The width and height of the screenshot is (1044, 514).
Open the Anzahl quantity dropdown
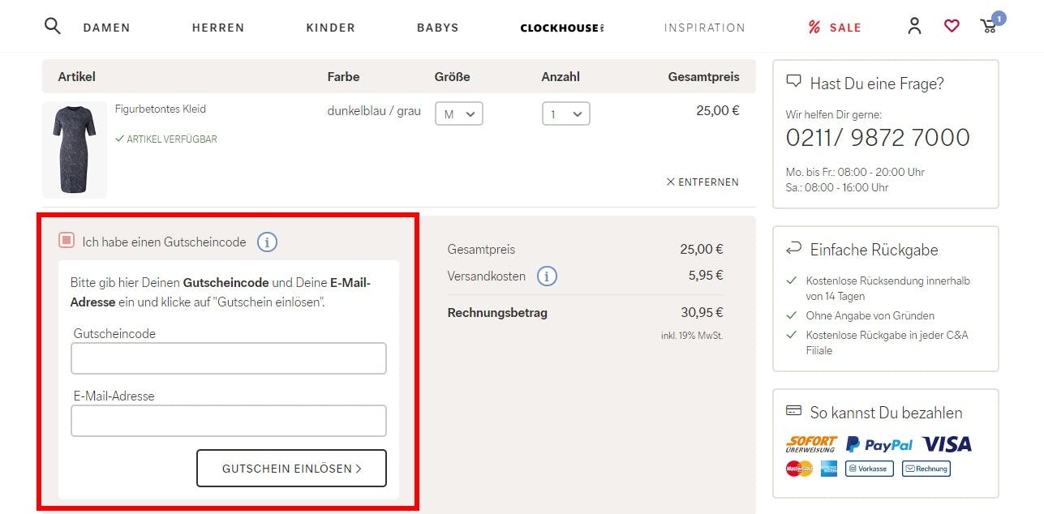point(566,114)
